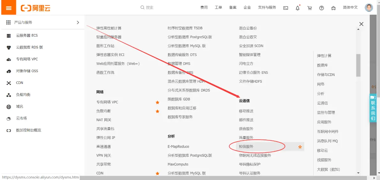Viewport: 380px width, 180px height.
Task: Open 语音服务 link
Action: (246, 129)
